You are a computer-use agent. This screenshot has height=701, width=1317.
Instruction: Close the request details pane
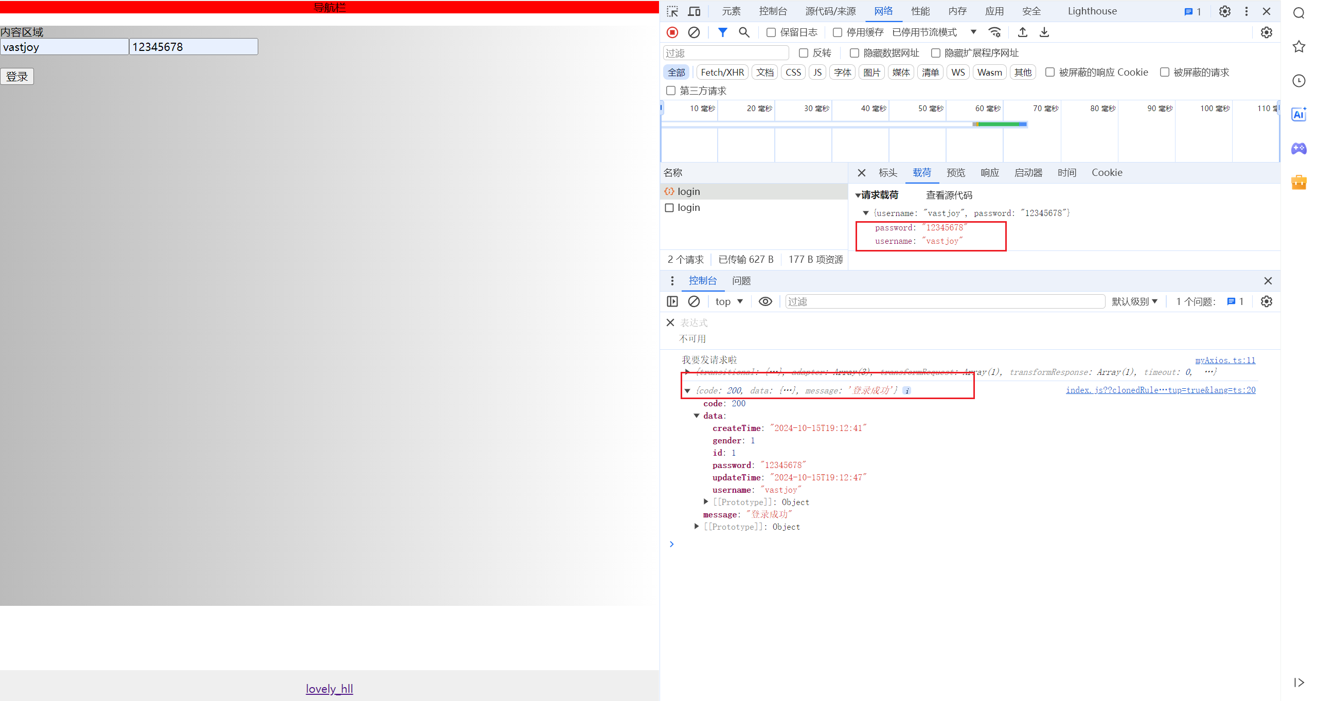[862, 173]
